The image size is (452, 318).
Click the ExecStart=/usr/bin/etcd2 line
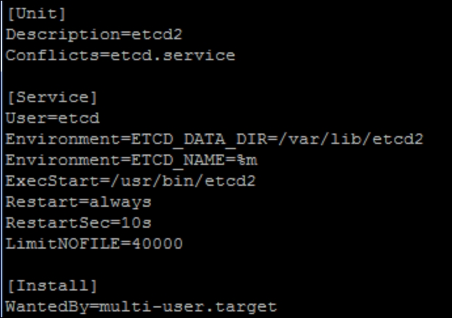130,181
